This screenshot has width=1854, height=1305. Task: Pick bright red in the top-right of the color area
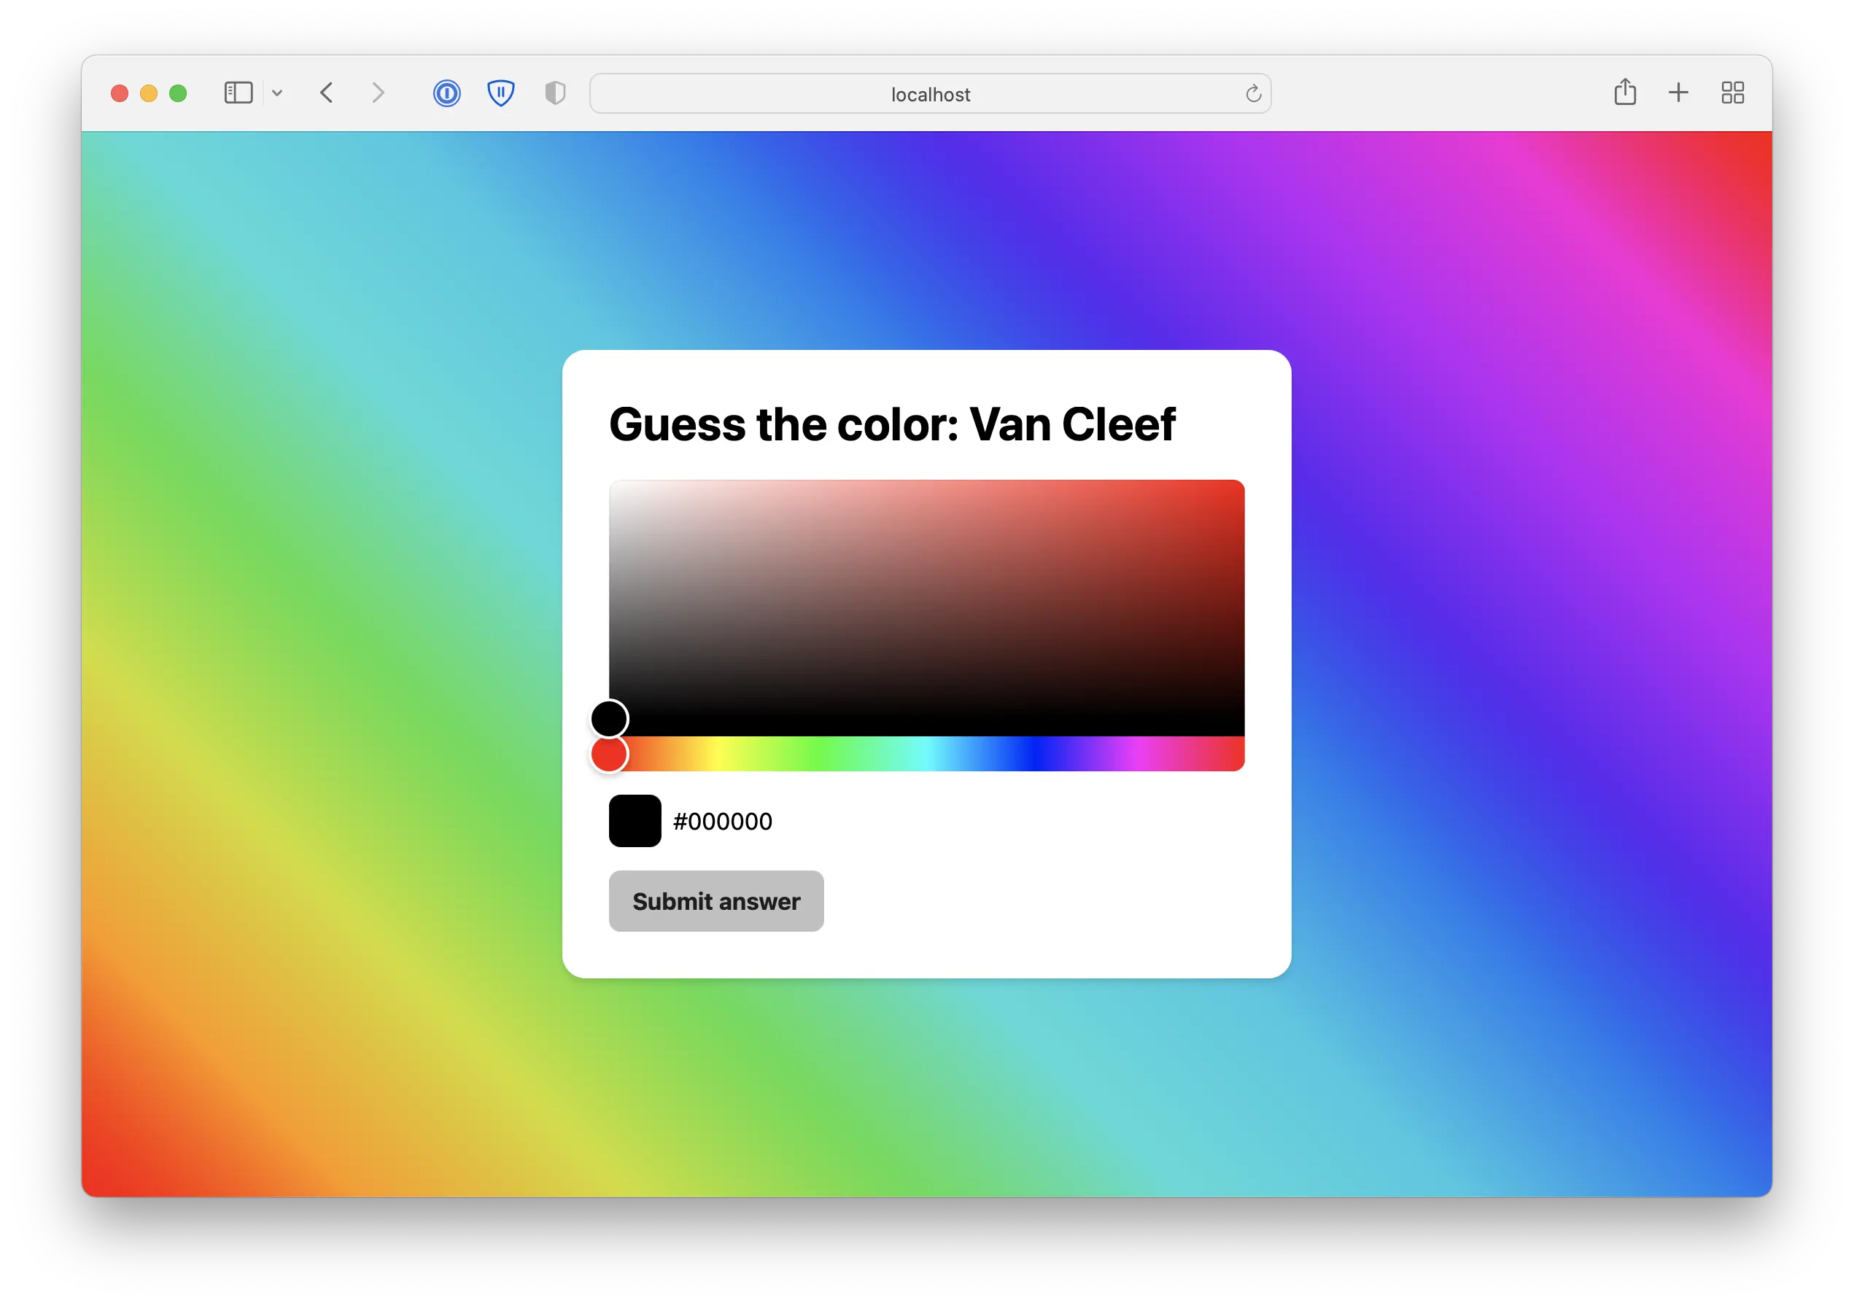click(1236, 489)
